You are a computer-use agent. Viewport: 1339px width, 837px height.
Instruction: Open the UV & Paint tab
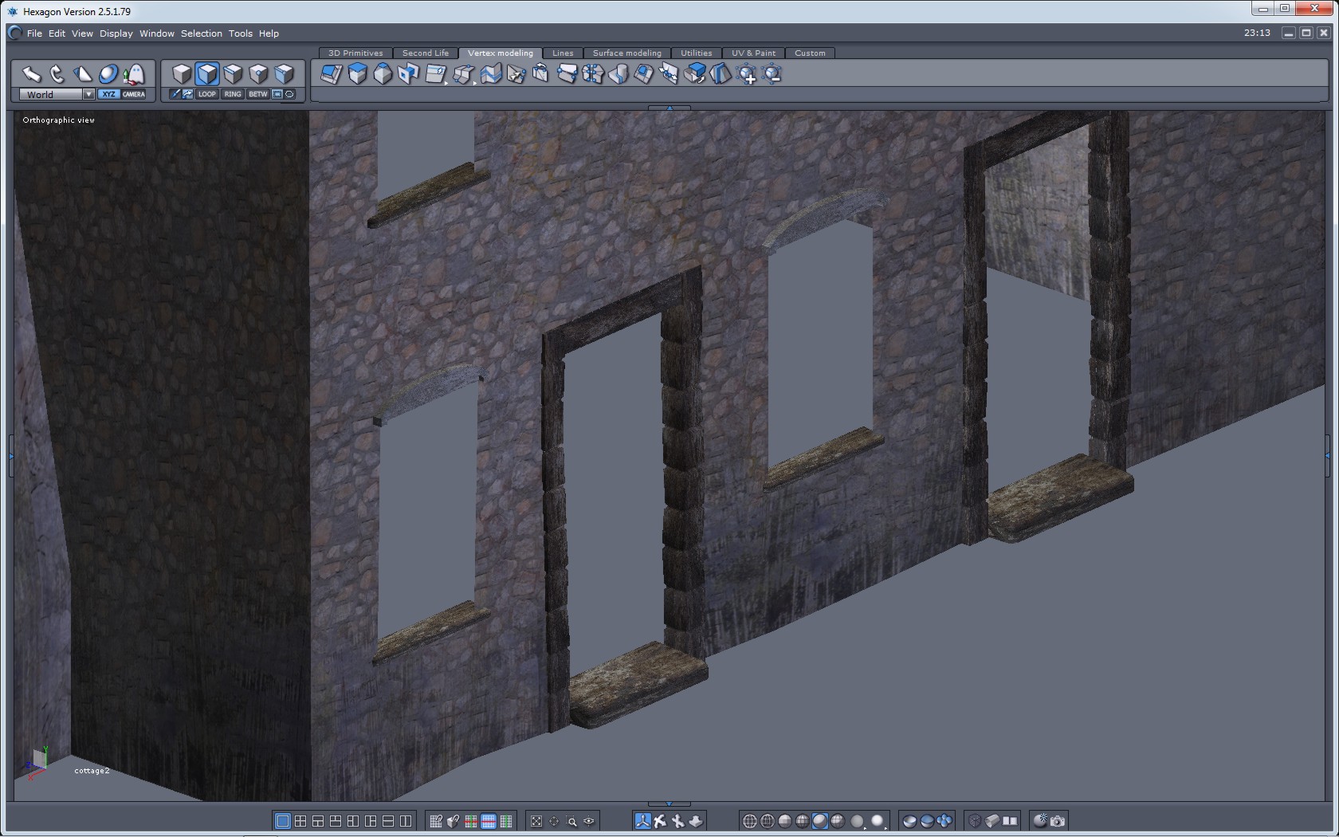754,53
